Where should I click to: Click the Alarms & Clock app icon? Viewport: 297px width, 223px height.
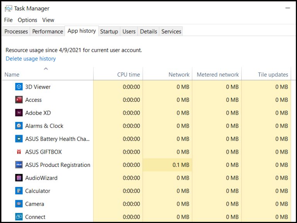[x=19, y=126]
